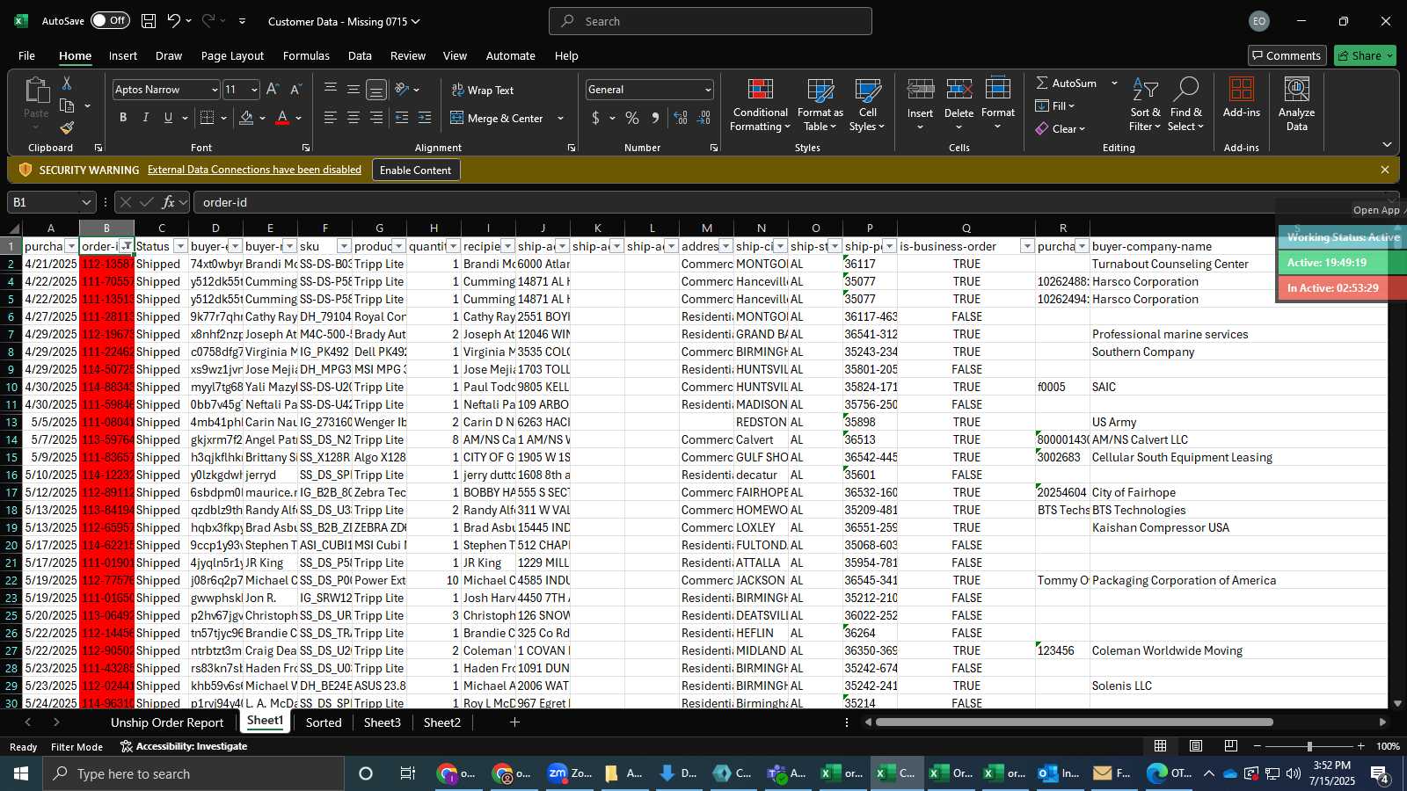Click the Format Painter brush icon
The image size is (1407, 791).
pyautogui.click(x=67, y=128)
